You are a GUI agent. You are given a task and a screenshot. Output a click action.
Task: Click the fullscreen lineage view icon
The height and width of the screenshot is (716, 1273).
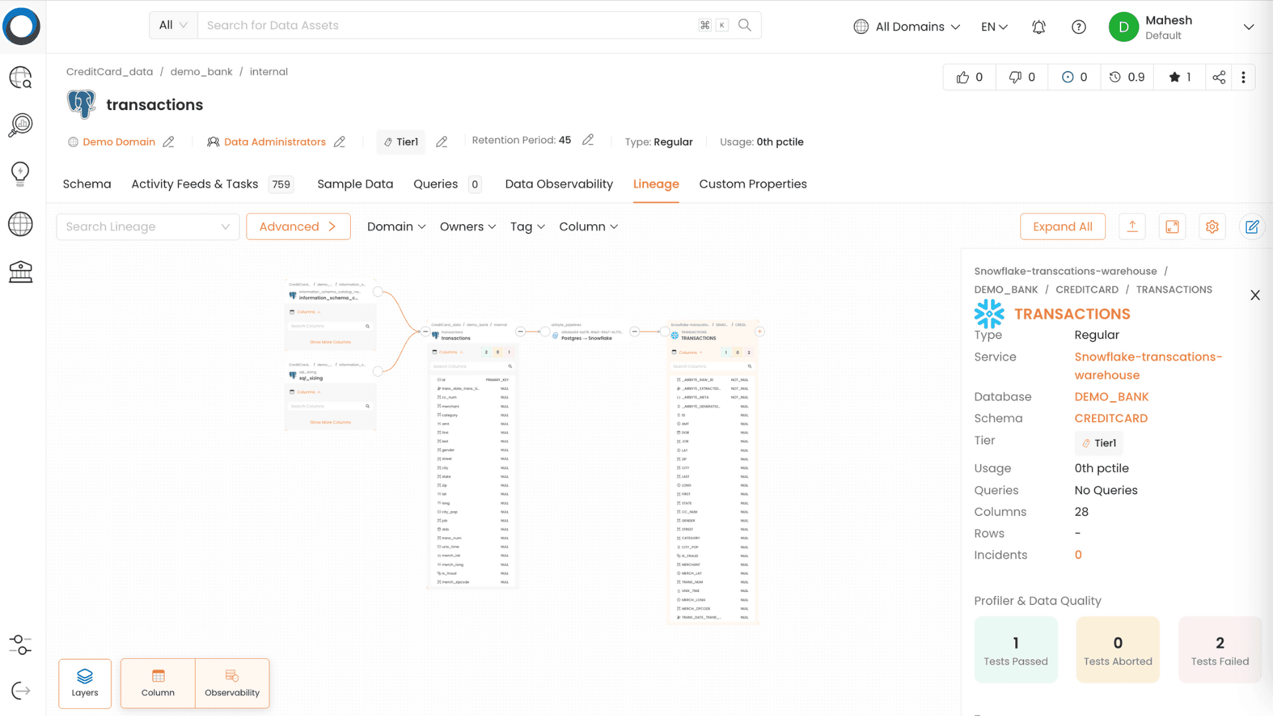1172,227
